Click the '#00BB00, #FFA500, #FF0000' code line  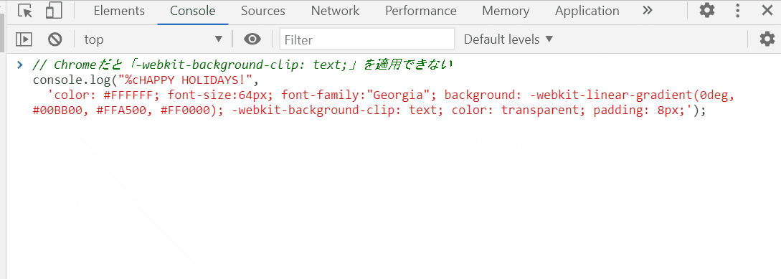(x=369, y=110)
